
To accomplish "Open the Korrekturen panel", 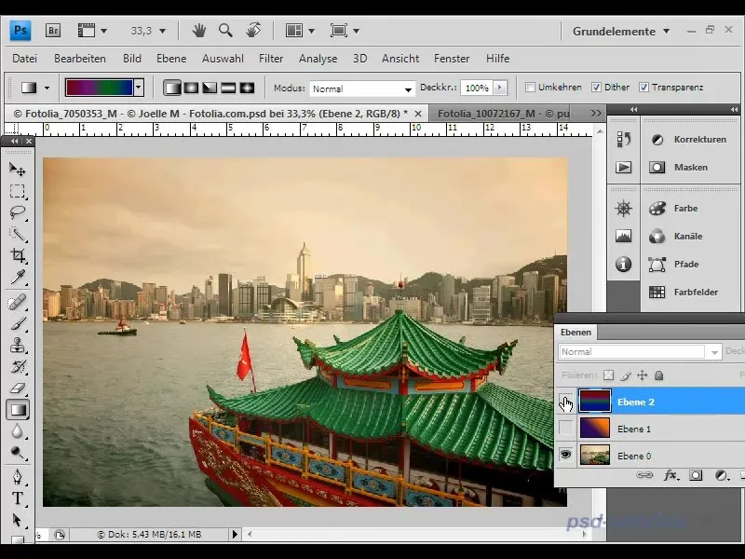I will pos(690,139).
